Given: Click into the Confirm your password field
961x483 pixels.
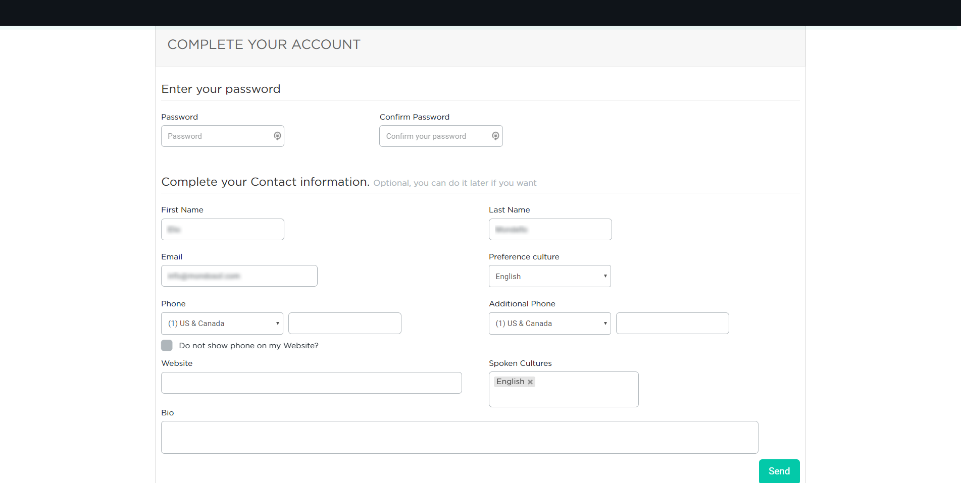Looking at the screenshot, I should 434,136.
